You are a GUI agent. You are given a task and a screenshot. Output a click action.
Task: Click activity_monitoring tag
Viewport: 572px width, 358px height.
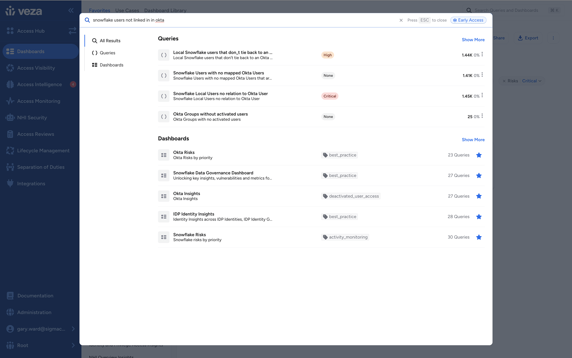[345, 237]
